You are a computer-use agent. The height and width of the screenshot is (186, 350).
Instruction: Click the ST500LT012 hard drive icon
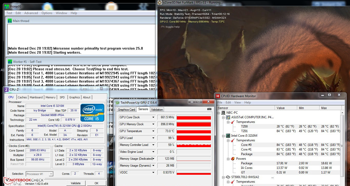pos(228,177)
